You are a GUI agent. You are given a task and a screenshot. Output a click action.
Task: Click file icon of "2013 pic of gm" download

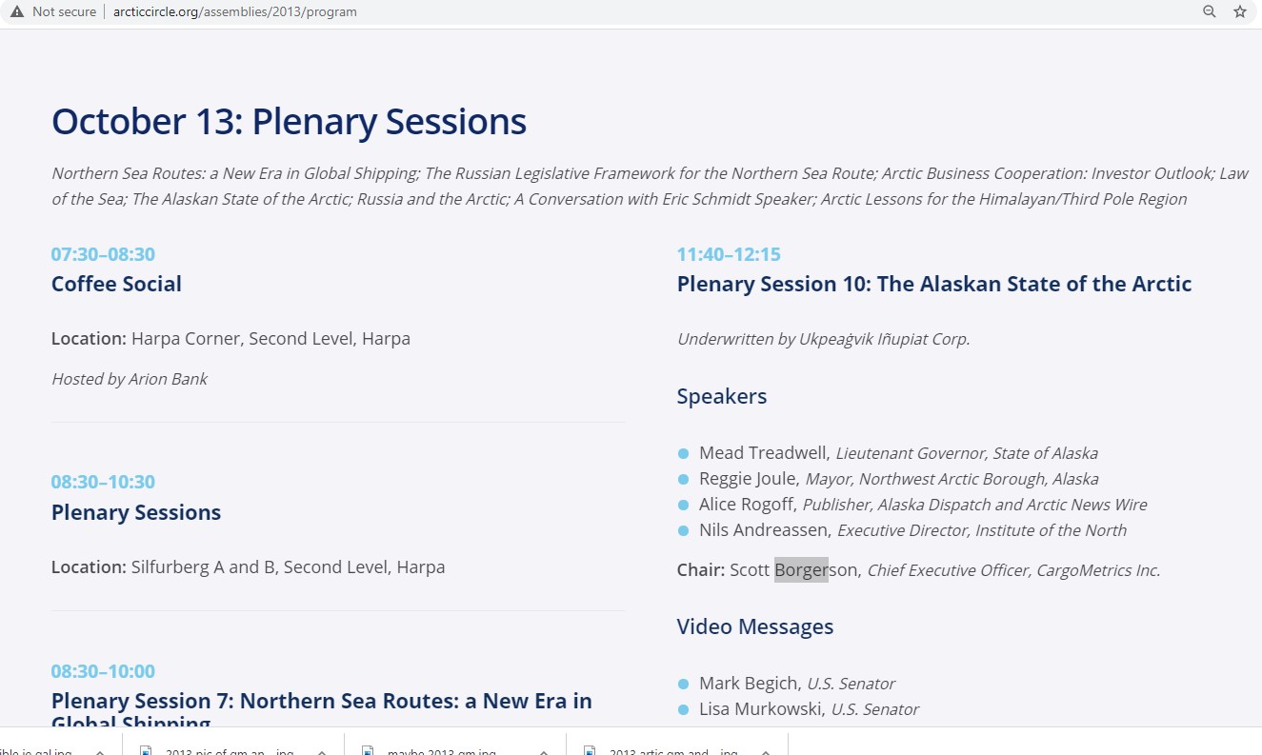click(147, 751)
